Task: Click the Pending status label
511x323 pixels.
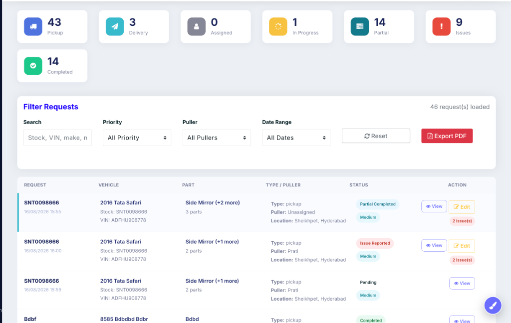Action: 368,282
